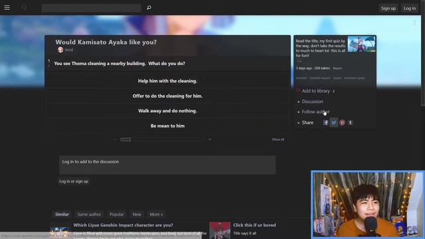Viewport: 425px width, 239px height.
Task: Share the quiz on Twitter
Action: pyautogui.click(x=333, y=122)
